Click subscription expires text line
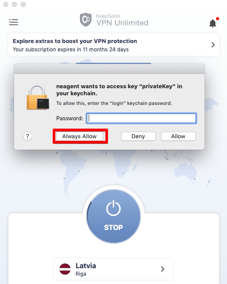227x284 pixels. pyautogui.click(x=71, y=50)
